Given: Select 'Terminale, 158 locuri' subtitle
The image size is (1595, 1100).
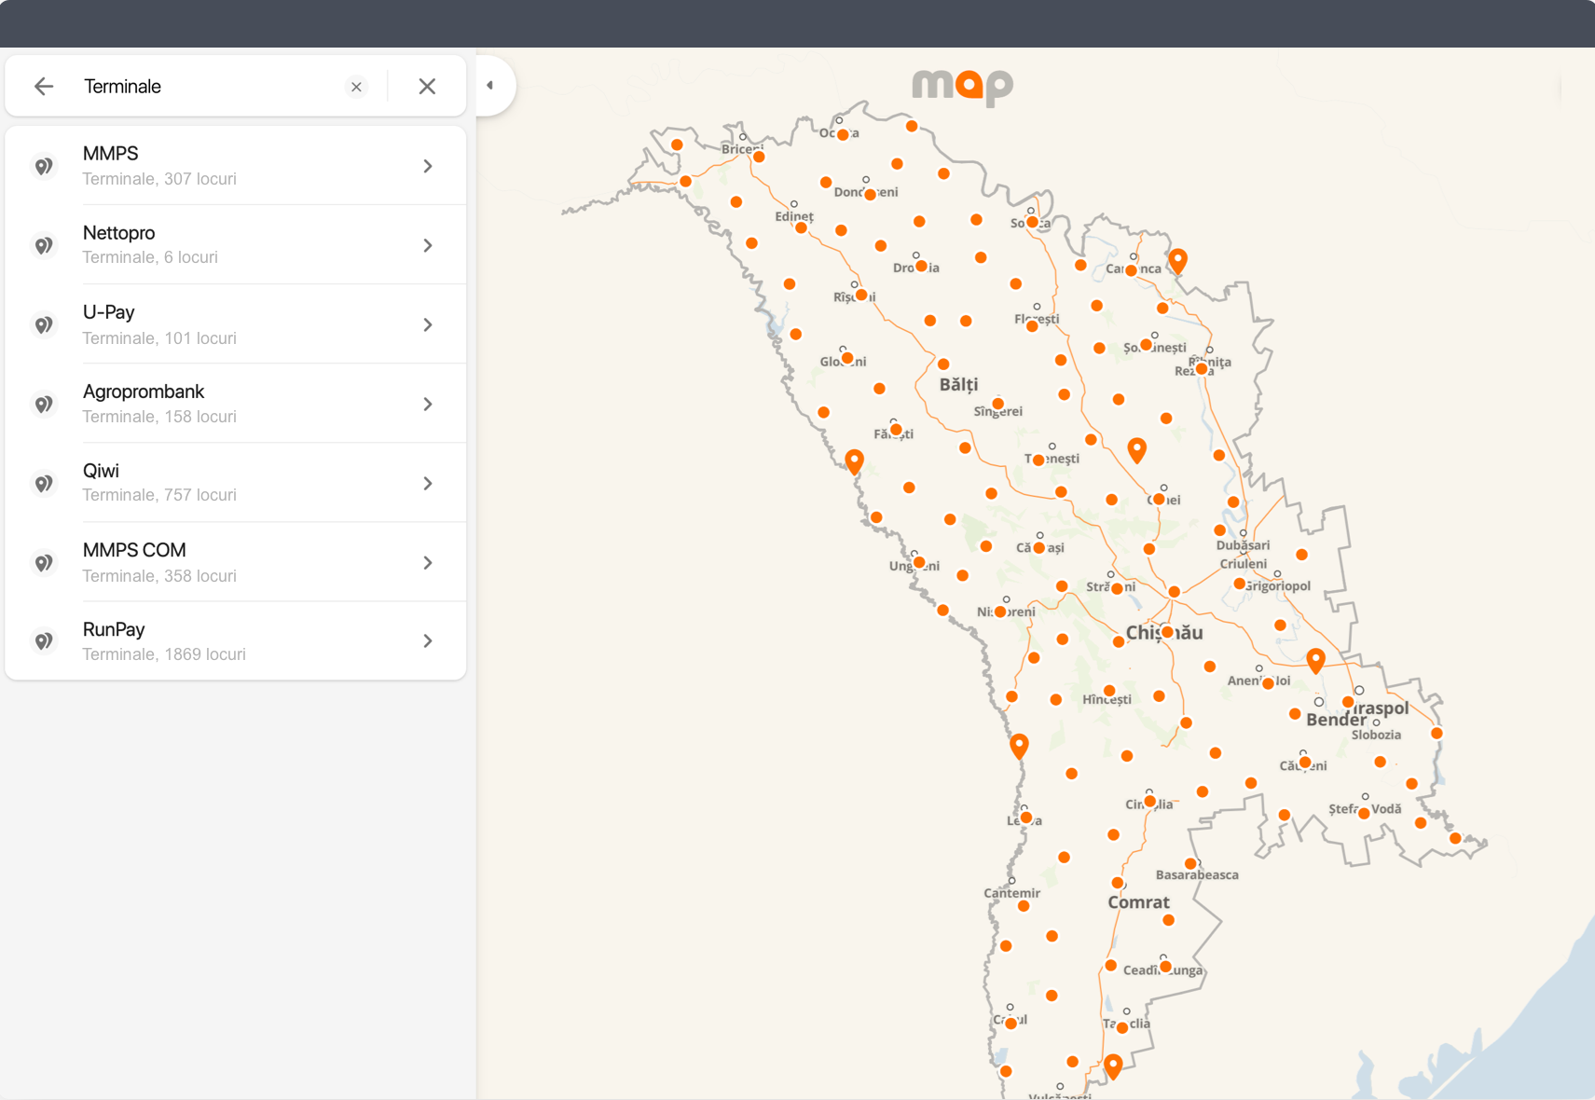Looking at the screenshot, I should point(159,417).
